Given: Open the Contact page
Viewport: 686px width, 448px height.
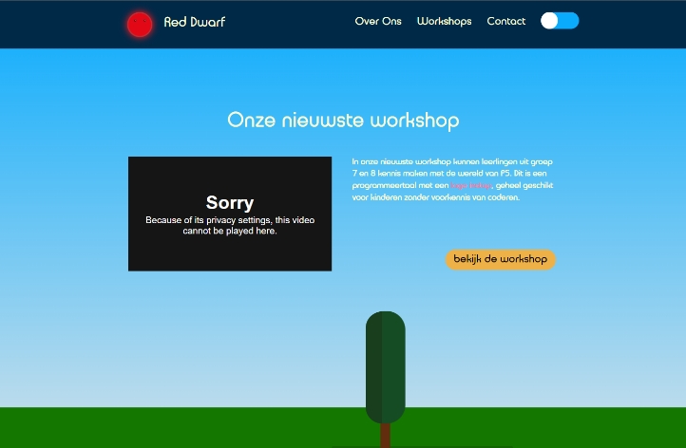Looking at the screenshot, I should pos(505,21).
